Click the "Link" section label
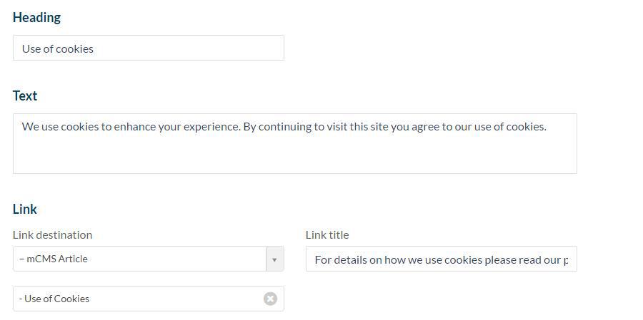Screen dimensions: 643x320 click(x=25, y=210)
